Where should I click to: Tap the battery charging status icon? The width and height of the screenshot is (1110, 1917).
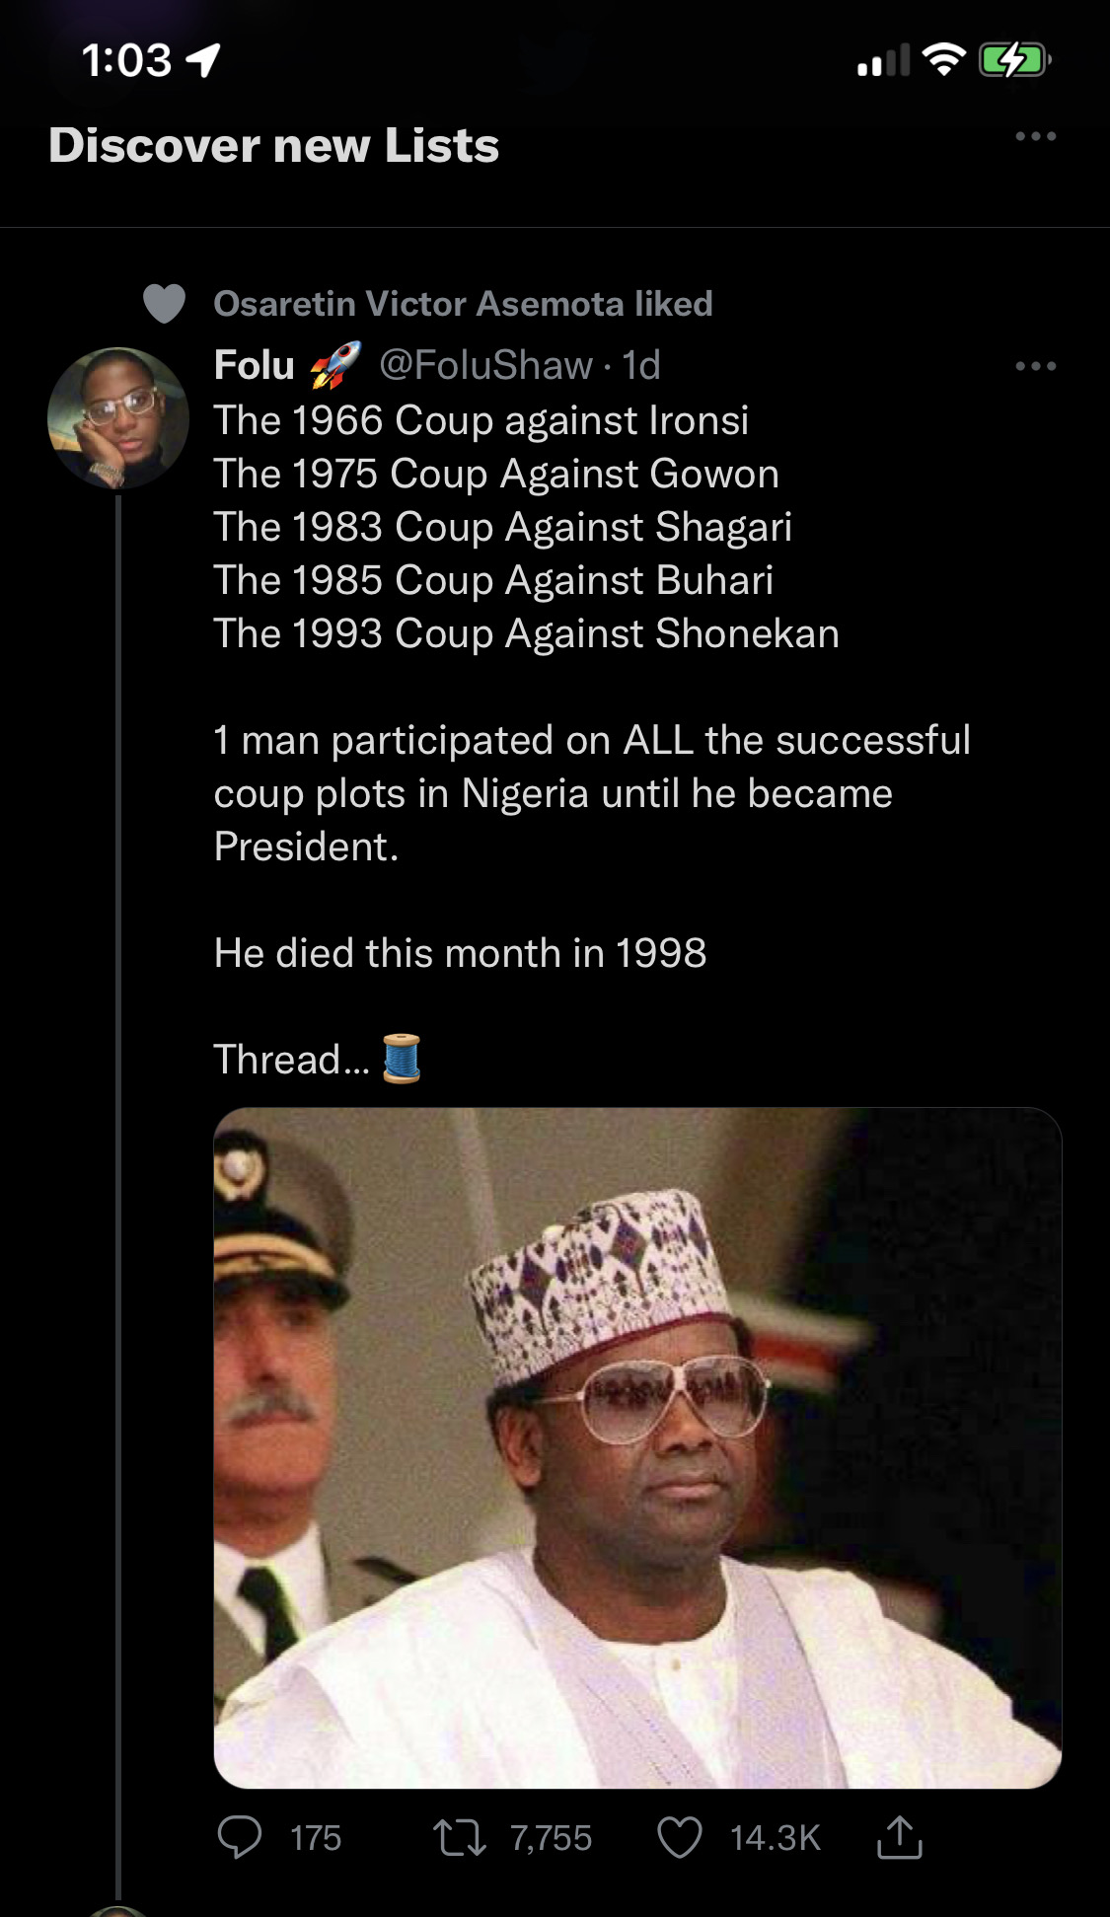click(x=1013, y=61)
